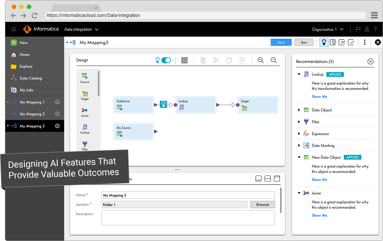Click the split panel layout icon

click(x=268, y=178)
